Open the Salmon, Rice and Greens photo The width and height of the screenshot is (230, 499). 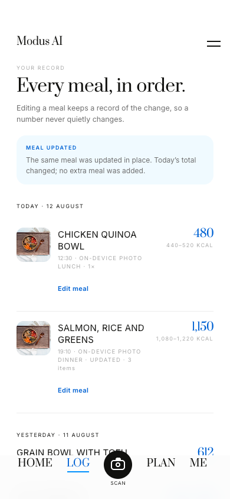pyautogui.click(x=34, y=338)
